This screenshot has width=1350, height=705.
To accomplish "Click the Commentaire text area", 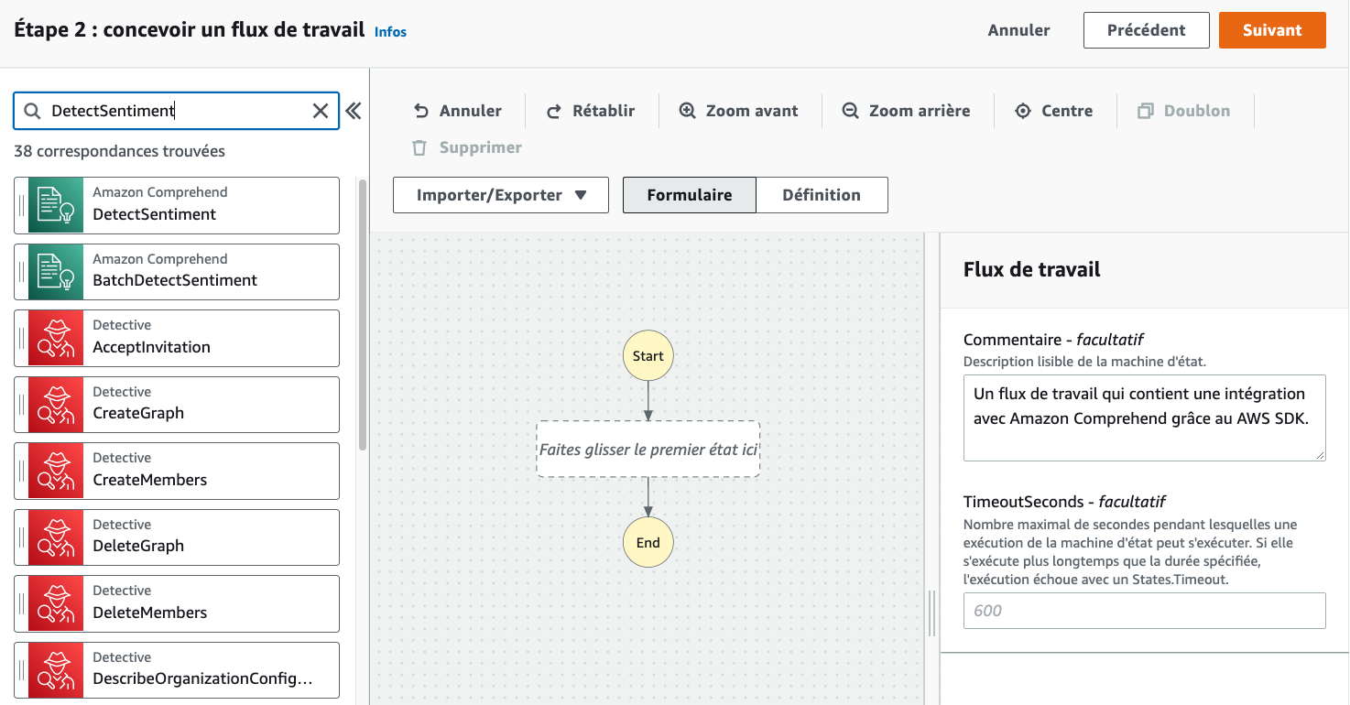I will click(x=1145, y=418).
